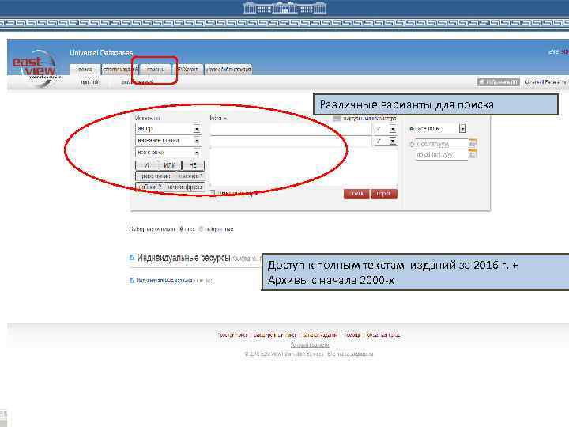Click the 'с dd.mm.yyyy' start date field
This screenshot has height=427, width=569.
tap(442, 144)
